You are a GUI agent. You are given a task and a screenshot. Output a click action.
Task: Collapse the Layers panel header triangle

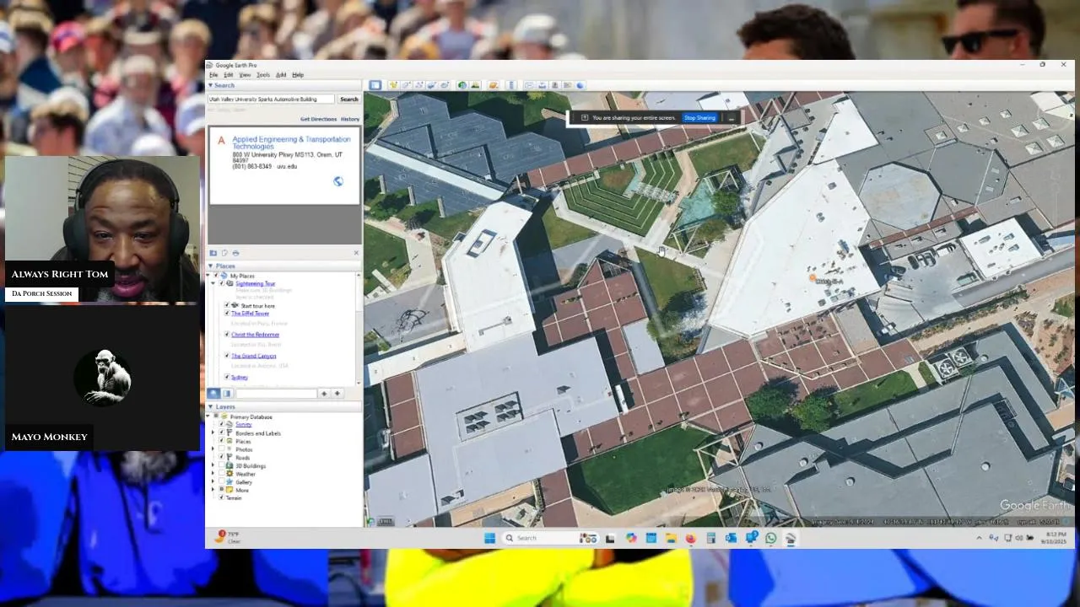coord(211,407)
